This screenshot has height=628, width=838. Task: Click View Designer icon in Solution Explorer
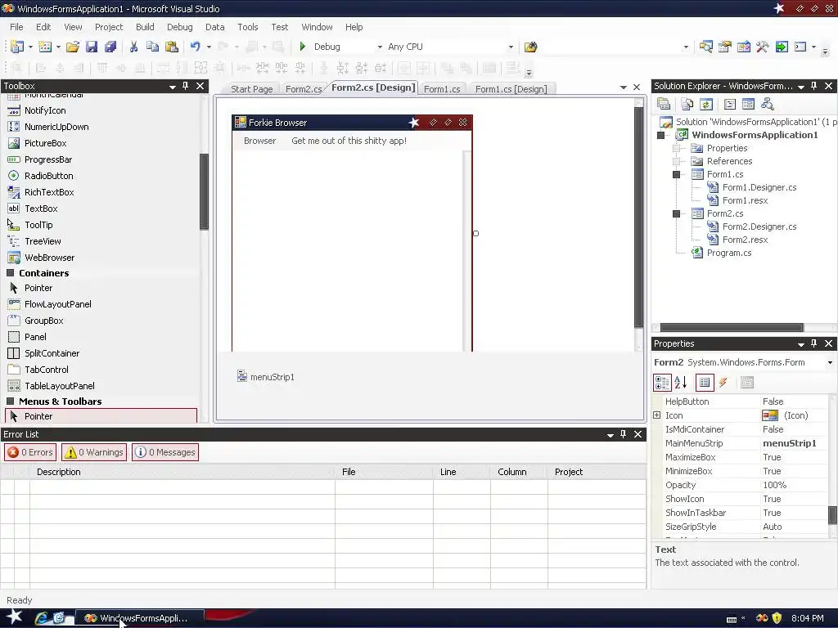tap(748, 104)
